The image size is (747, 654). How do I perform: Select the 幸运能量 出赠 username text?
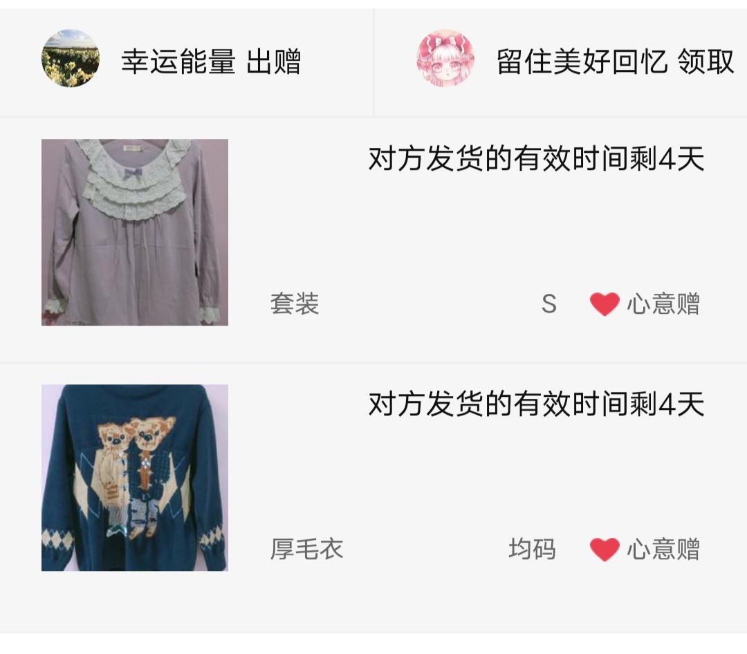[211, 62]
